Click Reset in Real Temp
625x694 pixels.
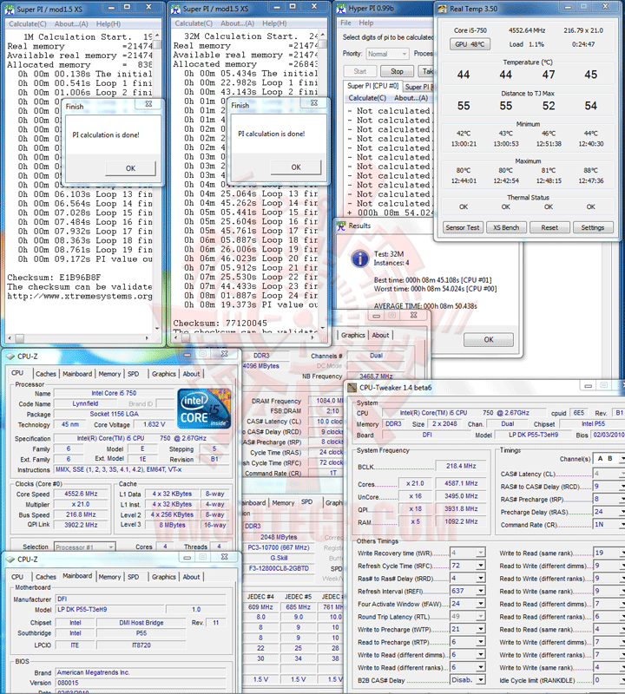[x=549, y=227]
